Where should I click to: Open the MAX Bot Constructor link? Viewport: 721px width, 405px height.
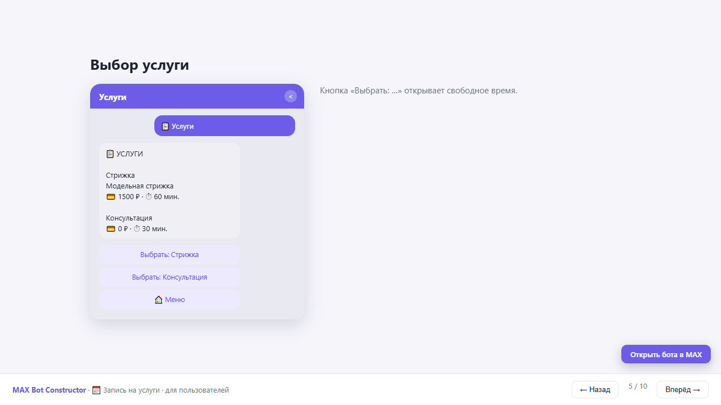[x=49, y=390]
